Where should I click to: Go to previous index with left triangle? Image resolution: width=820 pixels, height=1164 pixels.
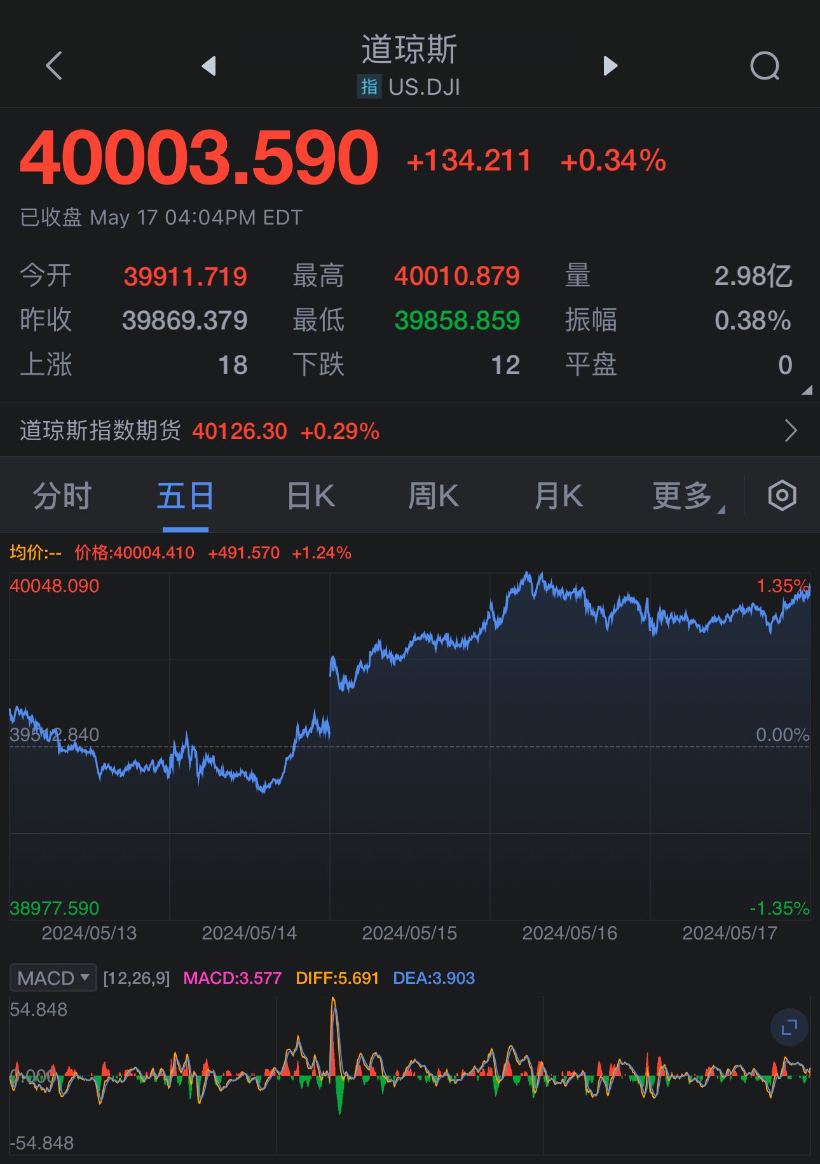[209, 66]
